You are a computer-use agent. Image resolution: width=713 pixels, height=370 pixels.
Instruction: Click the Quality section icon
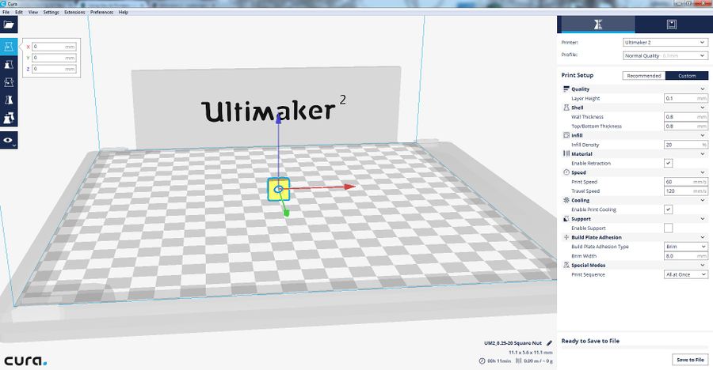point(566,89)
